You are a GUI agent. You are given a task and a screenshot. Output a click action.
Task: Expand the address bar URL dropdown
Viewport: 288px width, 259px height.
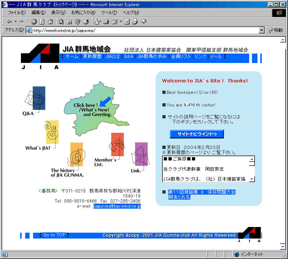(262, 30)
